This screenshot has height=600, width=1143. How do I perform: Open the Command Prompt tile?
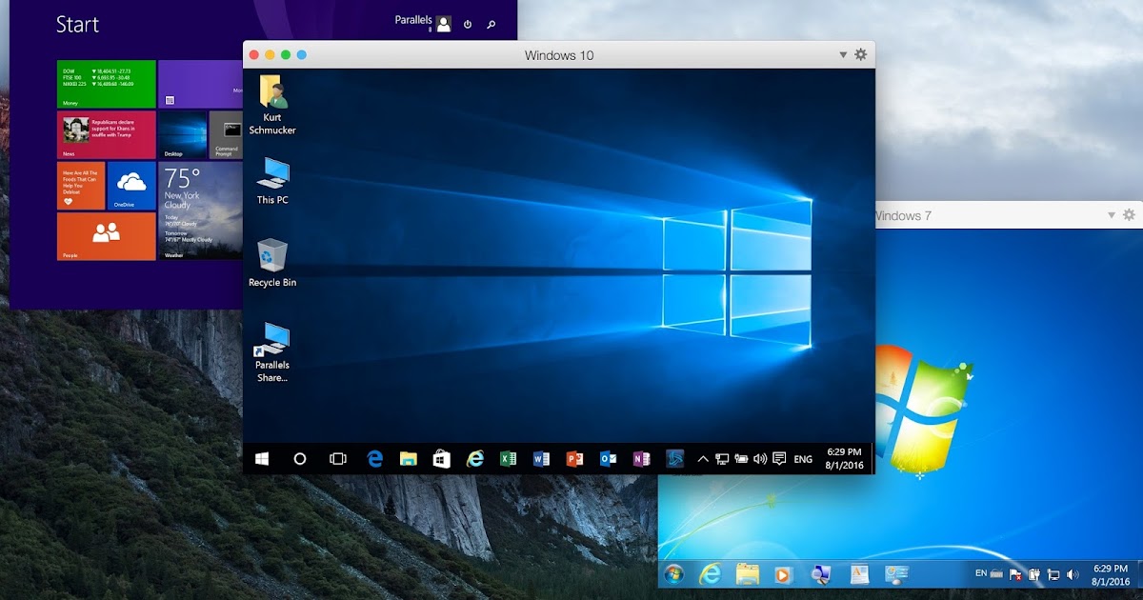pyautogui.click(x=227, y=134)
